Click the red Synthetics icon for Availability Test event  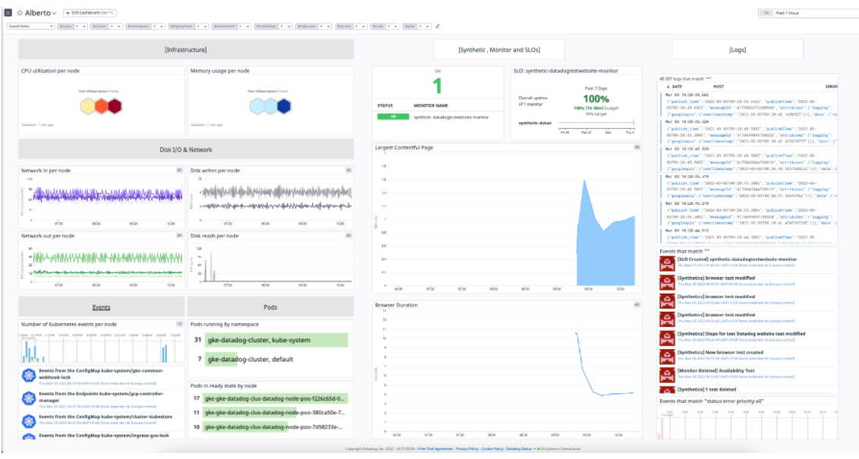pyautogui.click(x=667, y=374)
